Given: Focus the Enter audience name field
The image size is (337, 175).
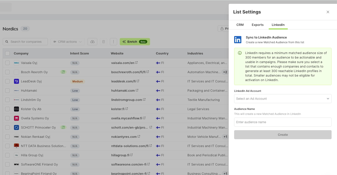Looking at the screenshot, I should pos(283,122).
